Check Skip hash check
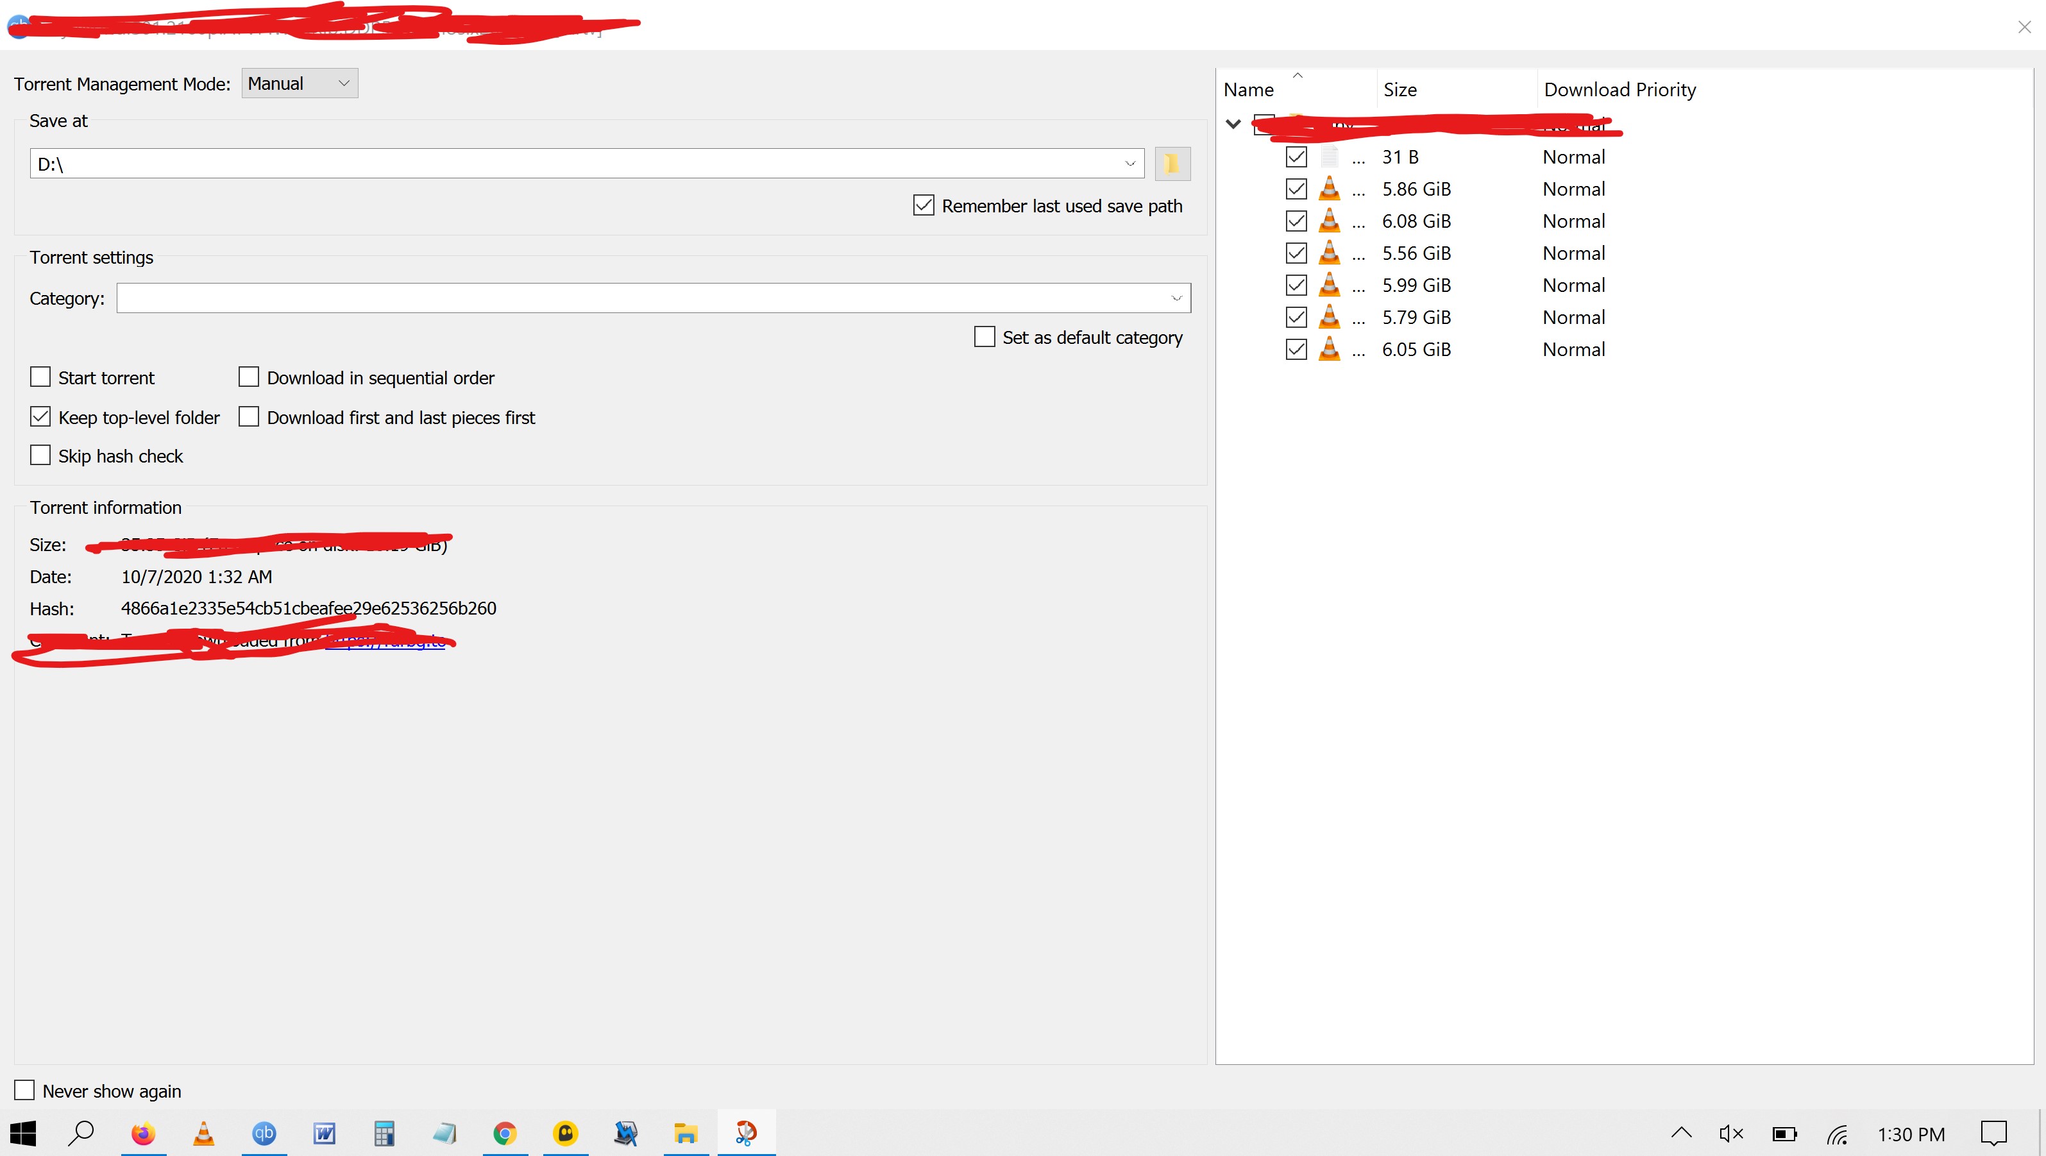This screenshot has width=2046, height=1156. tap(40, 455)
